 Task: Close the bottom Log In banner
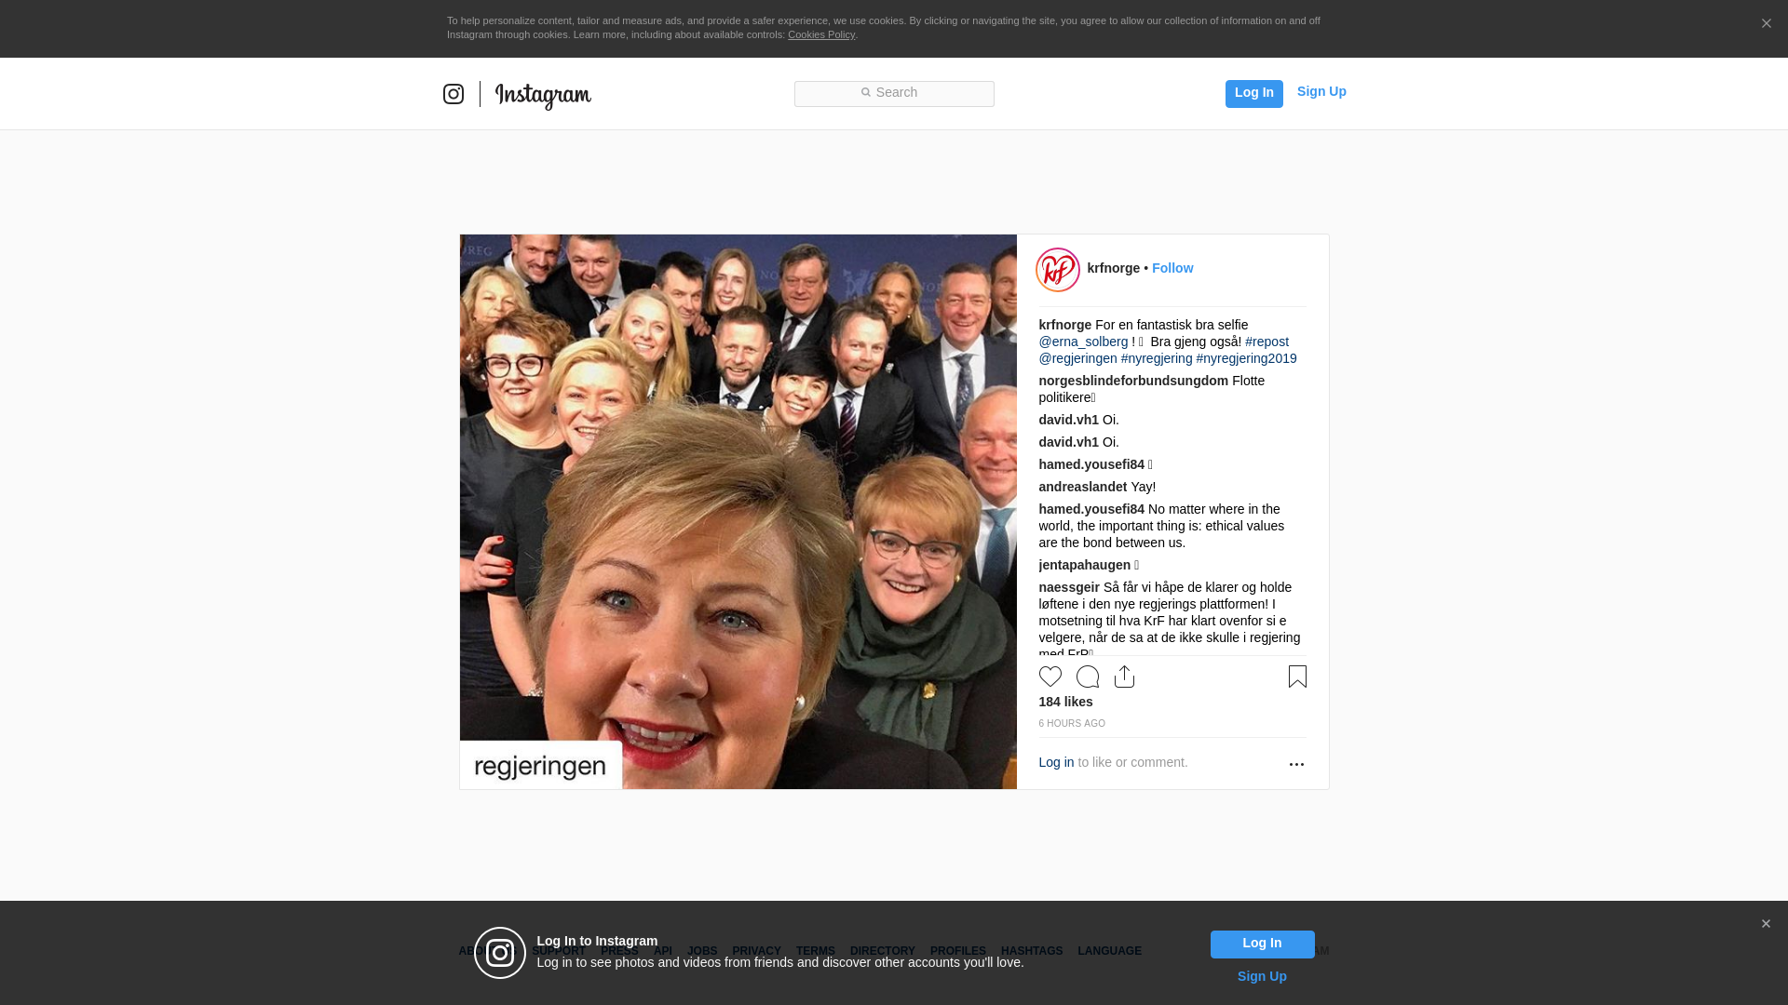click(x=1766, y=924)
